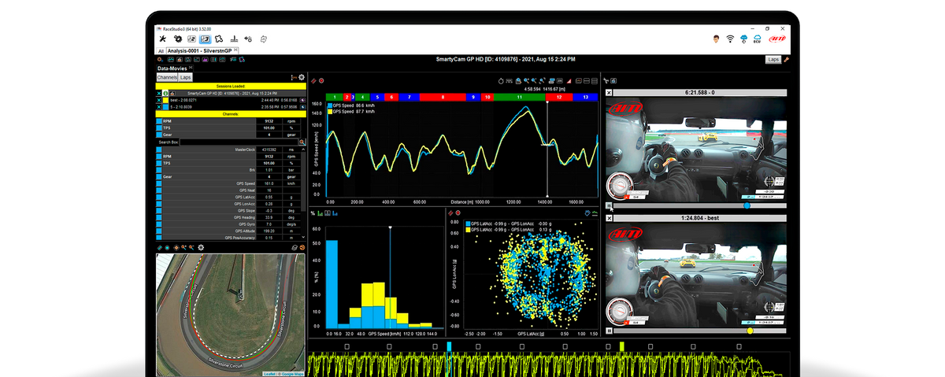Click the red circle icon above speed graph
This screenshot has width=945, height=377.
point(321,80)
